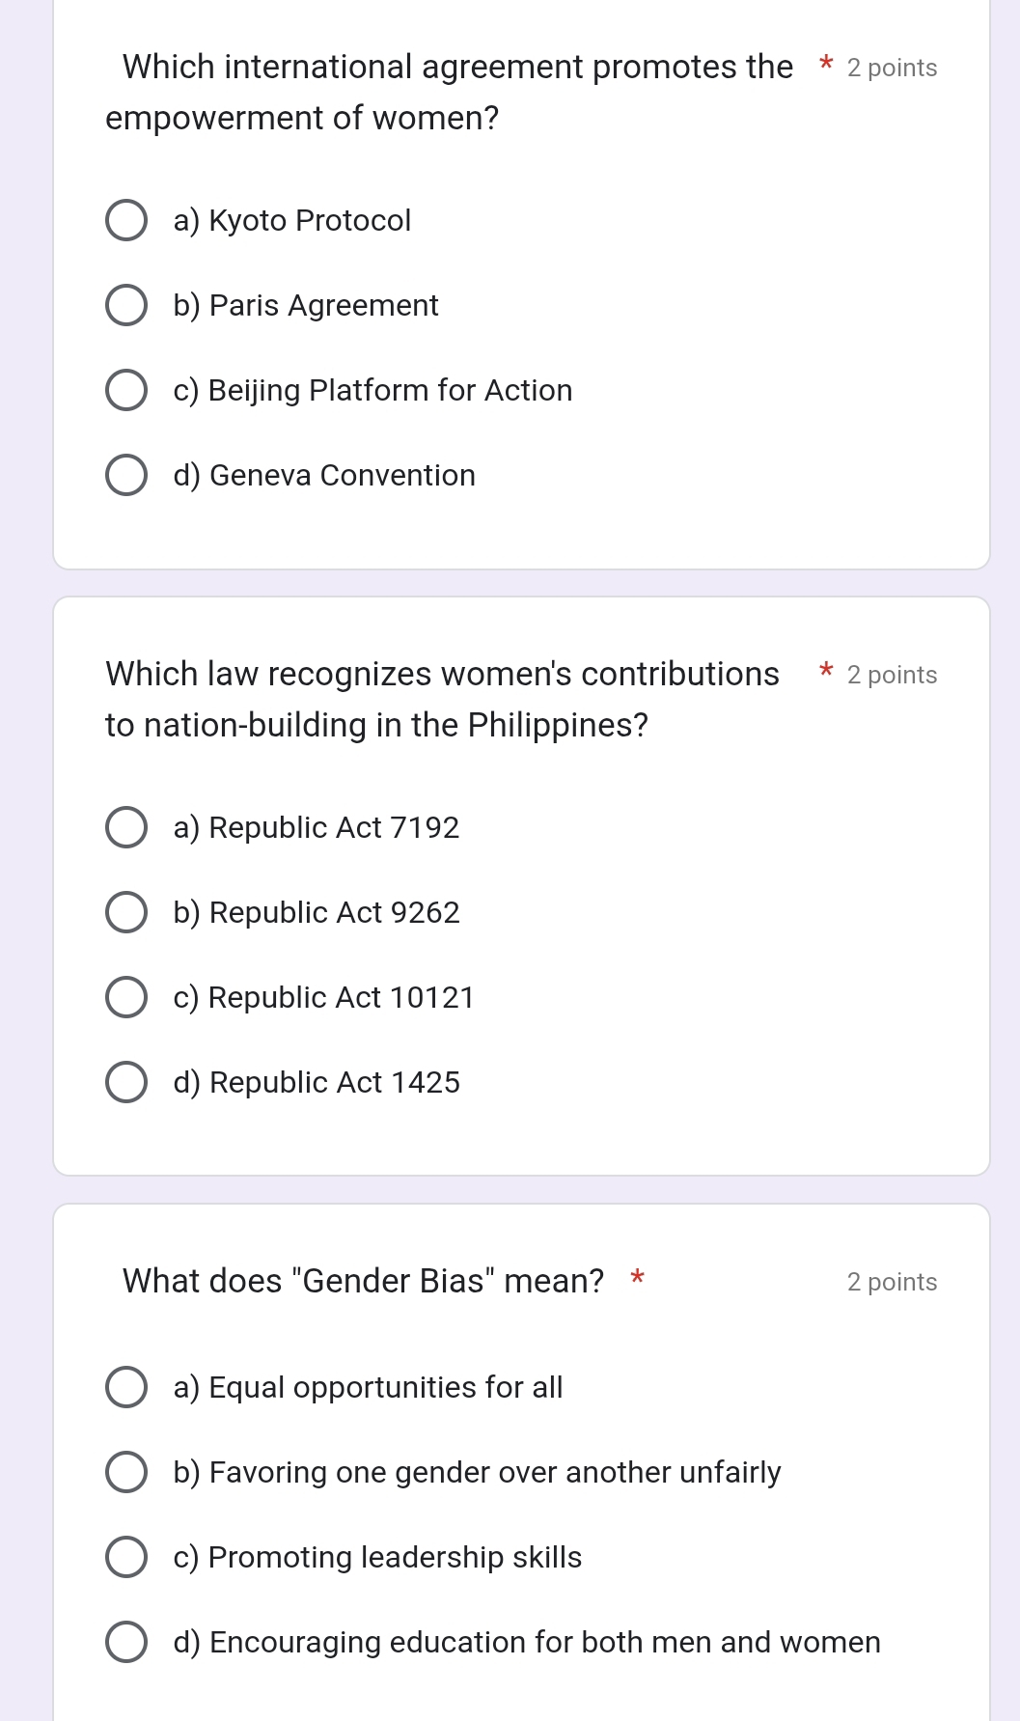
Task: Select Republic Act 7192 option
Action: (126, 828)
